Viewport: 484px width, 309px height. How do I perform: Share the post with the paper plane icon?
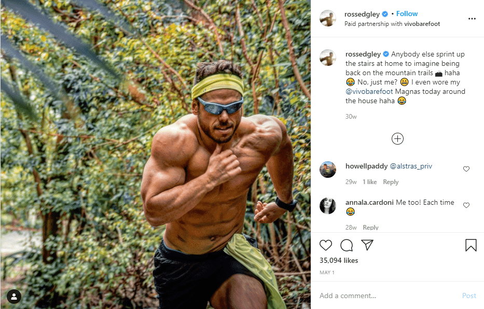pyautogui.click(x=367, y=245)
